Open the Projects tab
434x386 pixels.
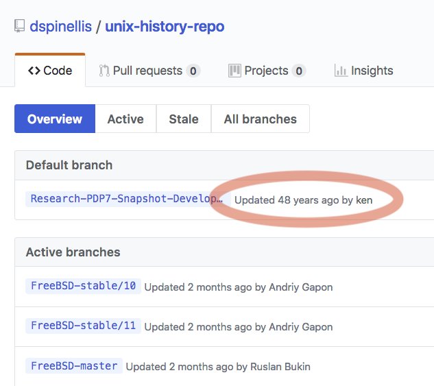point(267,71)
